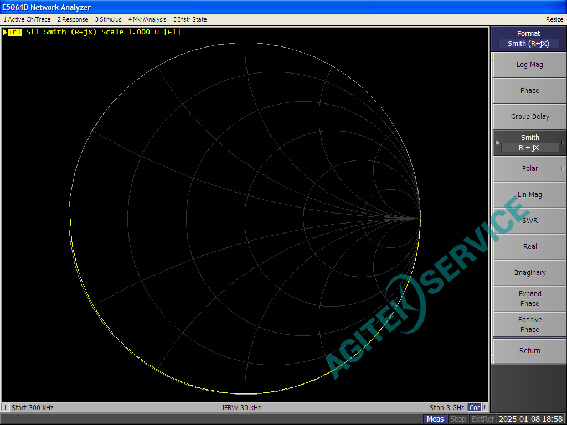
Task: Expand the Smith R + jX submenu arrow
Action: pyautogui.click(x=563, y=143)
